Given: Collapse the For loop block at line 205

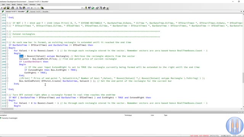Looking at the screenshot, I should coord(7,53).
